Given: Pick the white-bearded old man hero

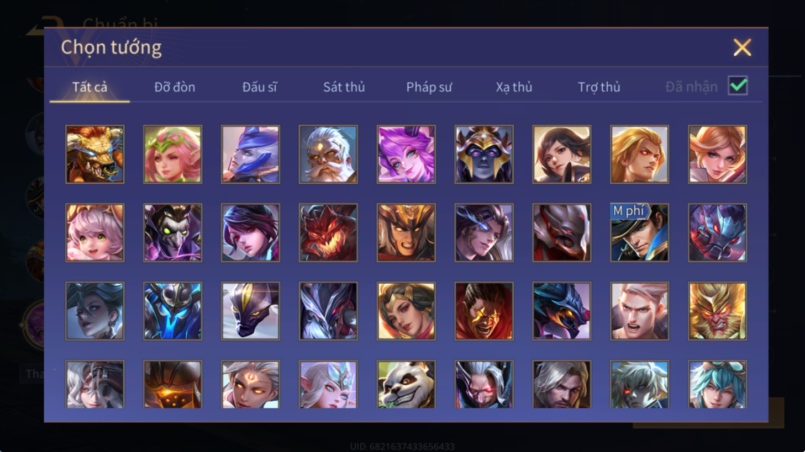Looking at the screenshot, I should tap(328, 154).
